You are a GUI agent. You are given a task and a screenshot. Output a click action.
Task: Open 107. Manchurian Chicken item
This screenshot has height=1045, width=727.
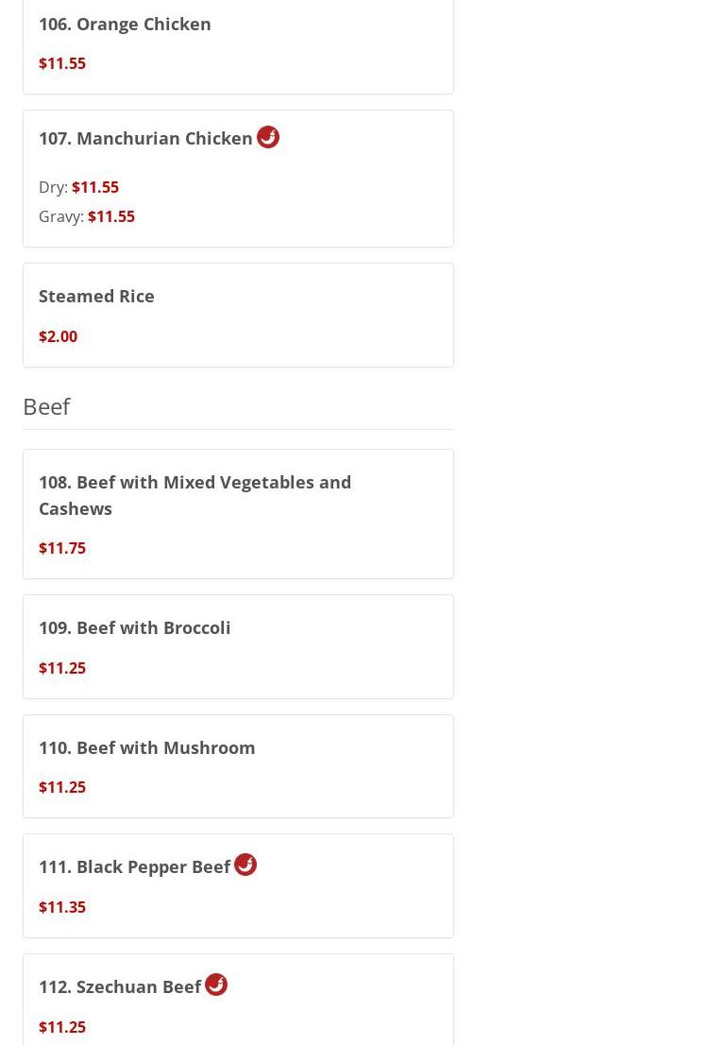(145, 139)
